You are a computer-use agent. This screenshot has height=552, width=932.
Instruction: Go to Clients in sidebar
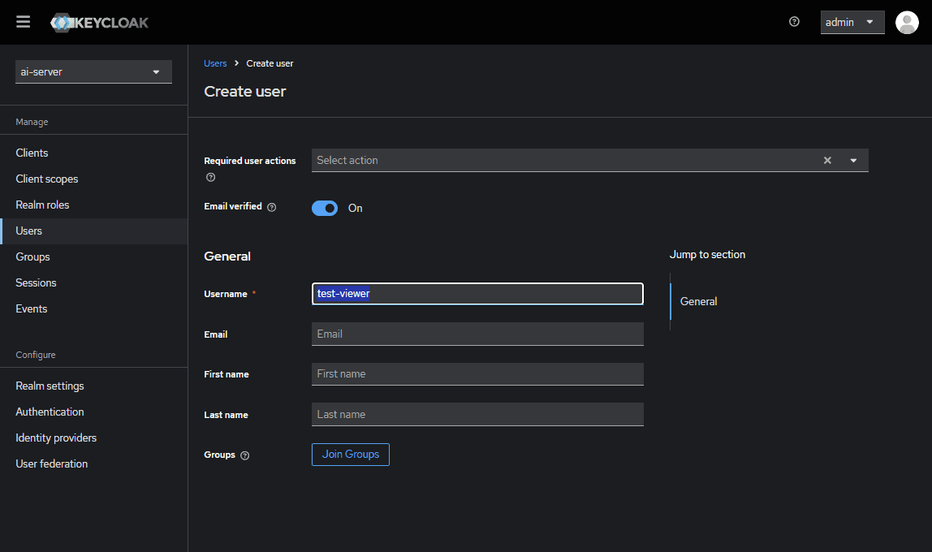point(94,153)
